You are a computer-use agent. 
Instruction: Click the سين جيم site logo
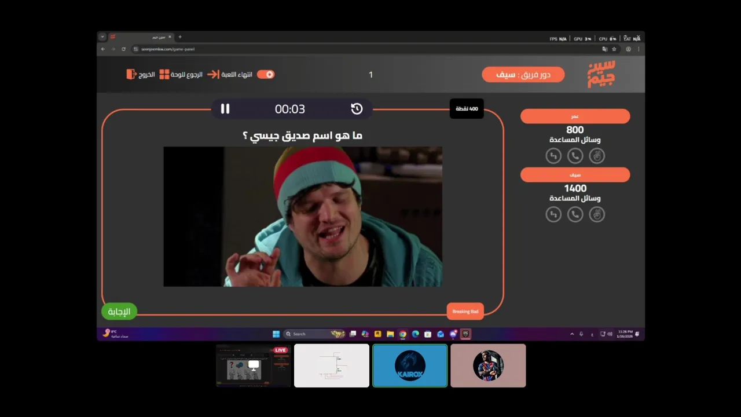pos(601,74)
